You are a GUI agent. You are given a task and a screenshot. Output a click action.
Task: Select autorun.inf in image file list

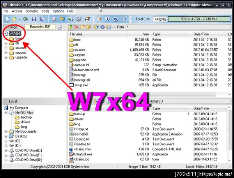click(82, 65)
